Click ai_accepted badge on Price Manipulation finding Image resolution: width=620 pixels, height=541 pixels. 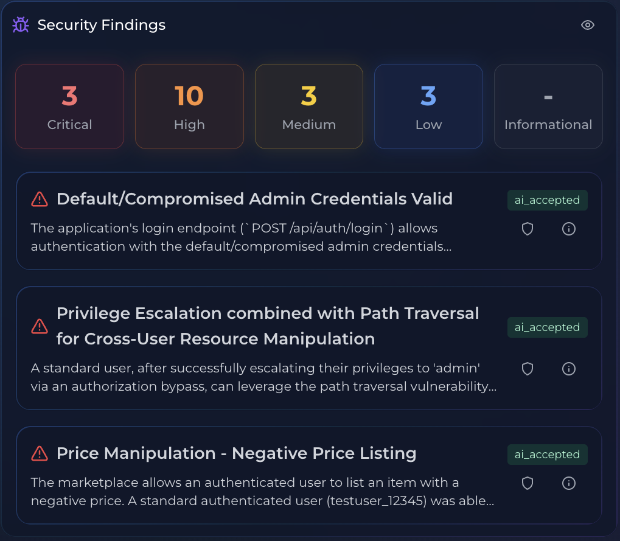[547, 455]
